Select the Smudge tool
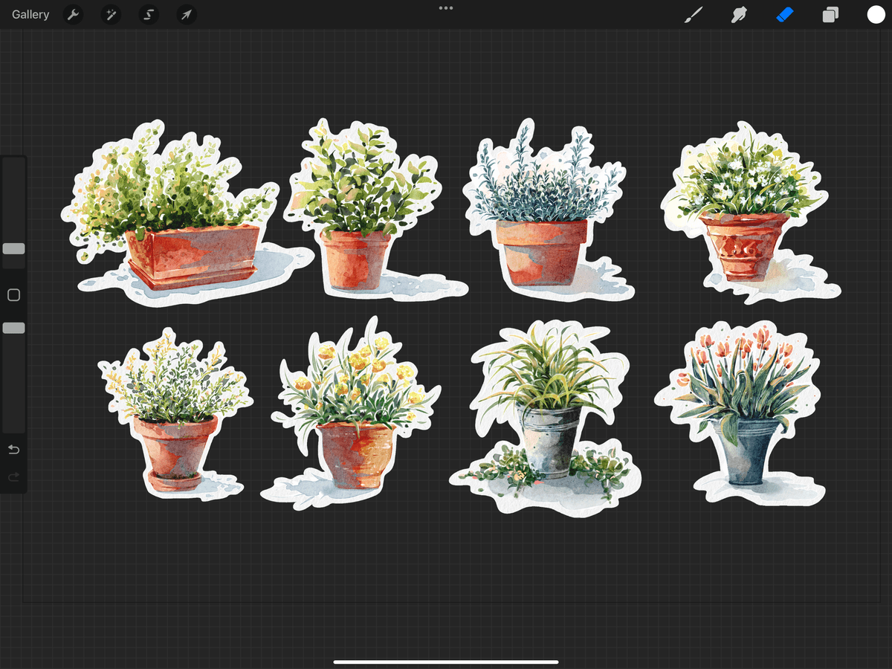The height and width of the screenshot is (669, 892). click(739, 15)
